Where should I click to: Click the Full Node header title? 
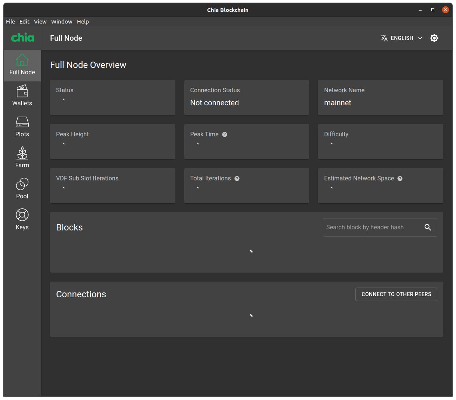click(66, 38)
